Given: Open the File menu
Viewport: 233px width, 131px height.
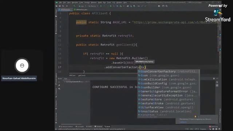Looking at the screenshot, I should coord(60,3).
